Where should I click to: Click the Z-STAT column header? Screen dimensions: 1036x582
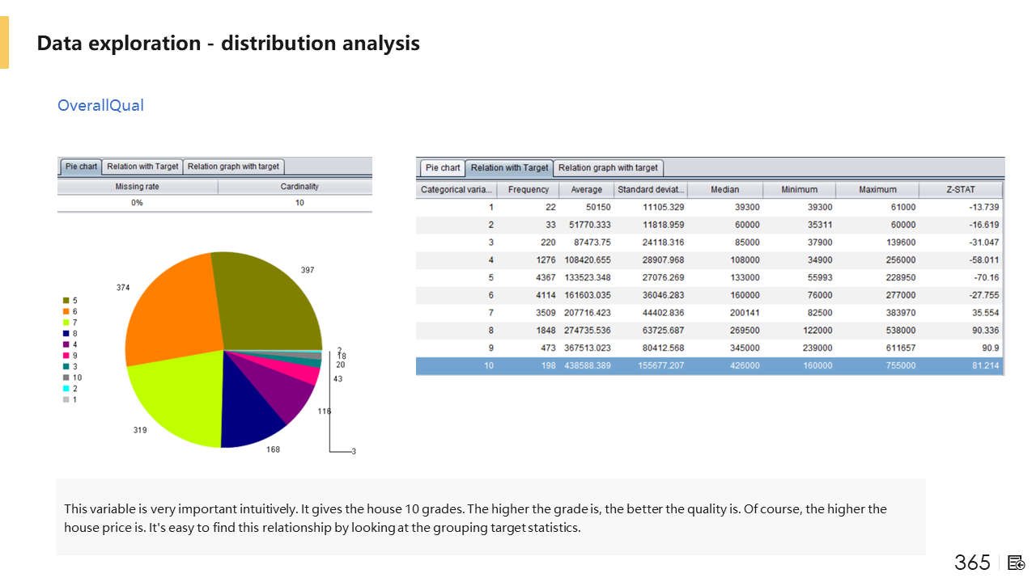click(961, 190)
